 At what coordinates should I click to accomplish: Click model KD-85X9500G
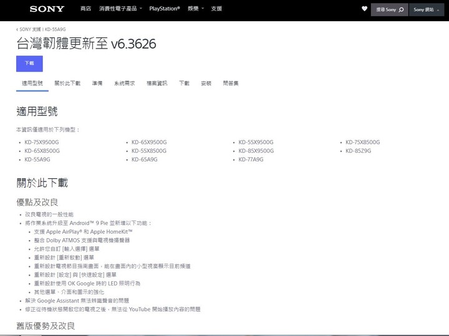coord(256,151)
